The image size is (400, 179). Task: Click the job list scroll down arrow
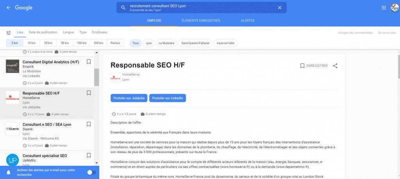(x=96, y=163)
